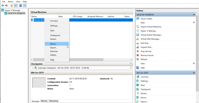
Task: Choose Rename... from the context menu
Action: point(57,51)
